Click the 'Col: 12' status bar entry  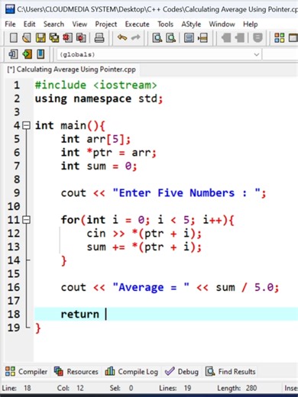70,388
